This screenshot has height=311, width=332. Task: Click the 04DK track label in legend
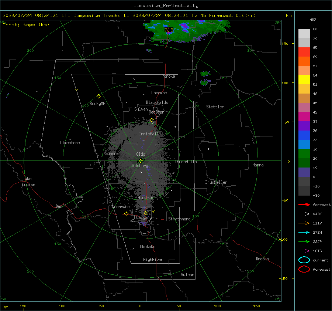[x=317, y=214]
